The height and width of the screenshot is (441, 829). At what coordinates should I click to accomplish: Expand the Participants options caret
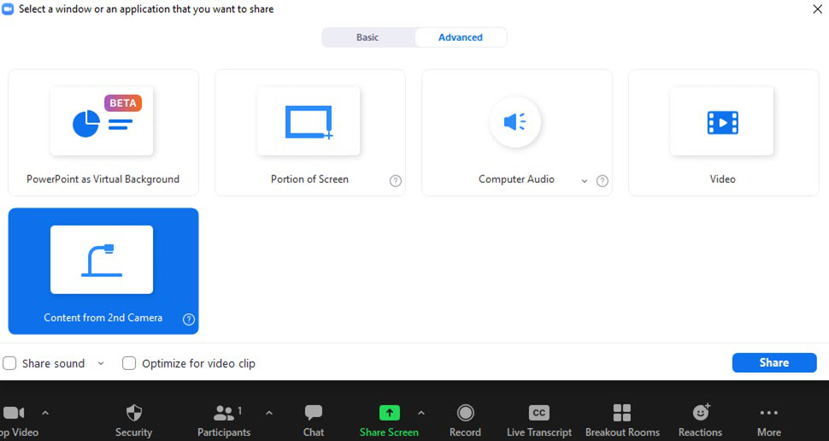(x=269, y=413)
